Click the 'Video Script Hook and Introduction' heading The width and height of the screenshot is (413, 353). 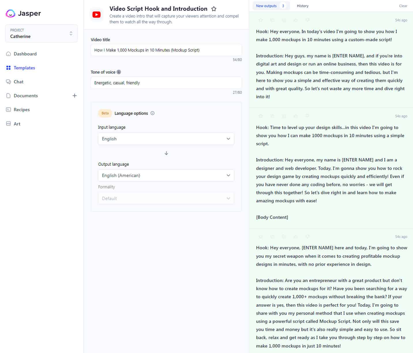[158, 9]
